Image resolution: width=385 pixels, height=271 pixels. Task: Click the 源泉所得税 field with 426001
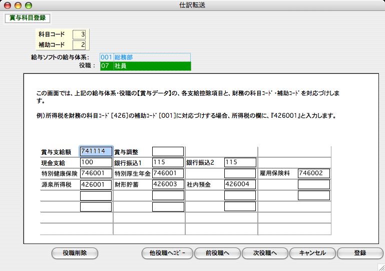click(x=96, y=184)
